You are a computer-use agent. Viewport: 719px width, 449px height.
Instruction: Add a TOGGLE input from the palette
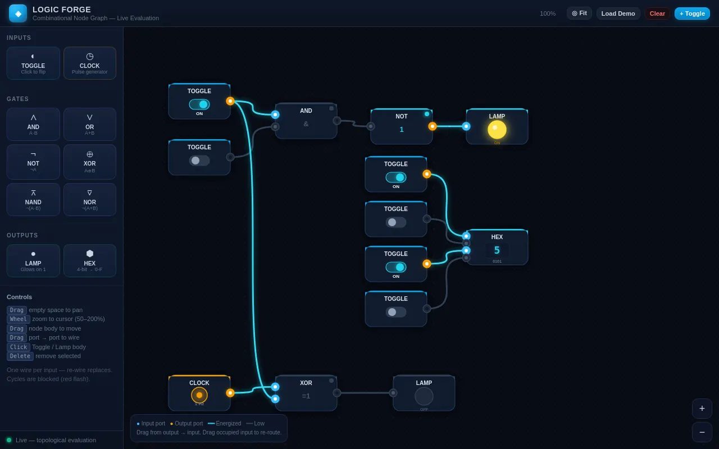coord(33,63)
